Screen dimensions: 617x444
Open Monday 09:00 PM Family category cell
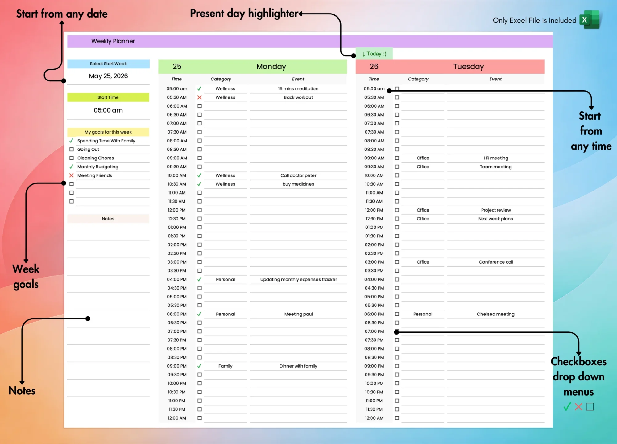coord(225,366)
